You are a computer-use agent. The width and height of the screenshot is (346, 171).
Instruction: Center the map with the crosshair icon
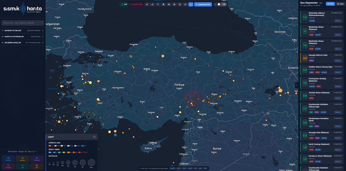pos(185,4)
